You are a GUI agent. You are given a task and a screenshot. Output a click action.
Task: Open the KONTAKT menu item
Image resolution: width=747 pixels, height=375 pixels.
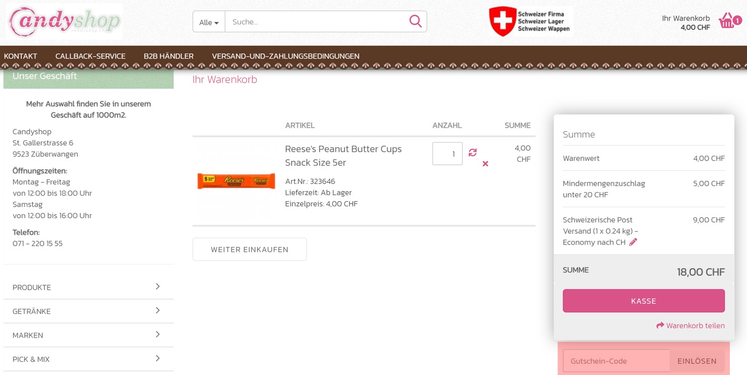click(21, 56)
